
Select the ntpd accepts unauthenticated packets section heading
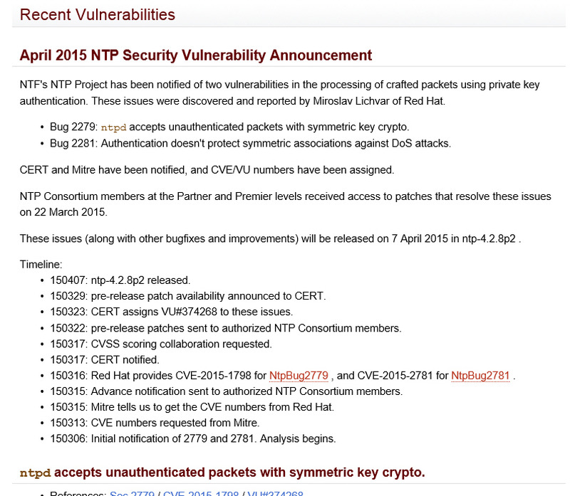coord(222,472)
